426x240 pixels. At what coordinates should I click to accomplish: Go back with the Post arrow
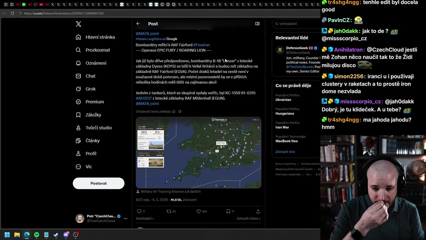click(138, 24)
